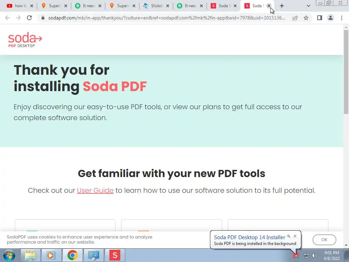This screenshot has height=262, width=349.
Task: Close the first Soda tab
Action: click(235, 6)
